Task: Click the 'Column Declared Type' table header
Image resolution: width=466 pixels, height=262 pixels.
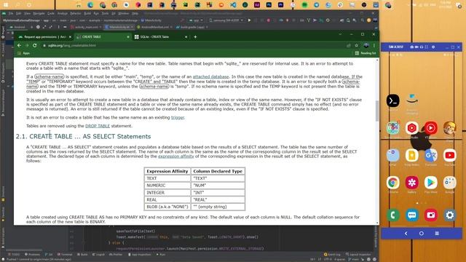Action: coord(218,172)
